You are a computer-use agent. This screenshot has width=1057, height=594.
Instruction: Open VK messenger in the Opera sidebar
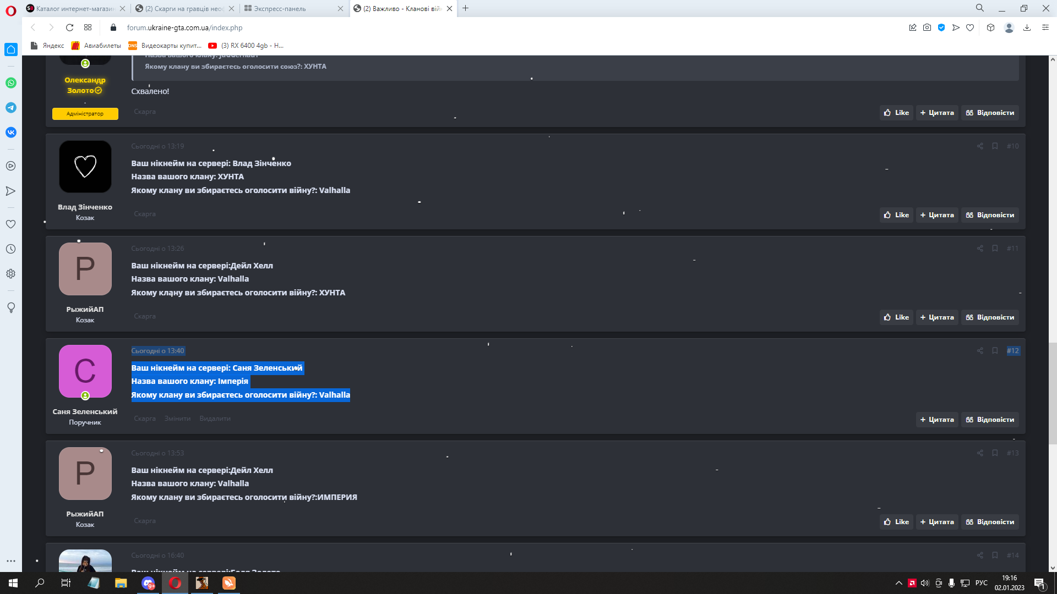[x=11, y=133]
